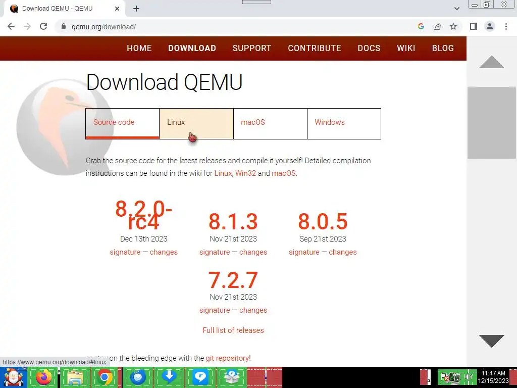The height and width of the screenshot is (388, 517).
Task: Download version 7.2.7 source
Action: point(233,280)
